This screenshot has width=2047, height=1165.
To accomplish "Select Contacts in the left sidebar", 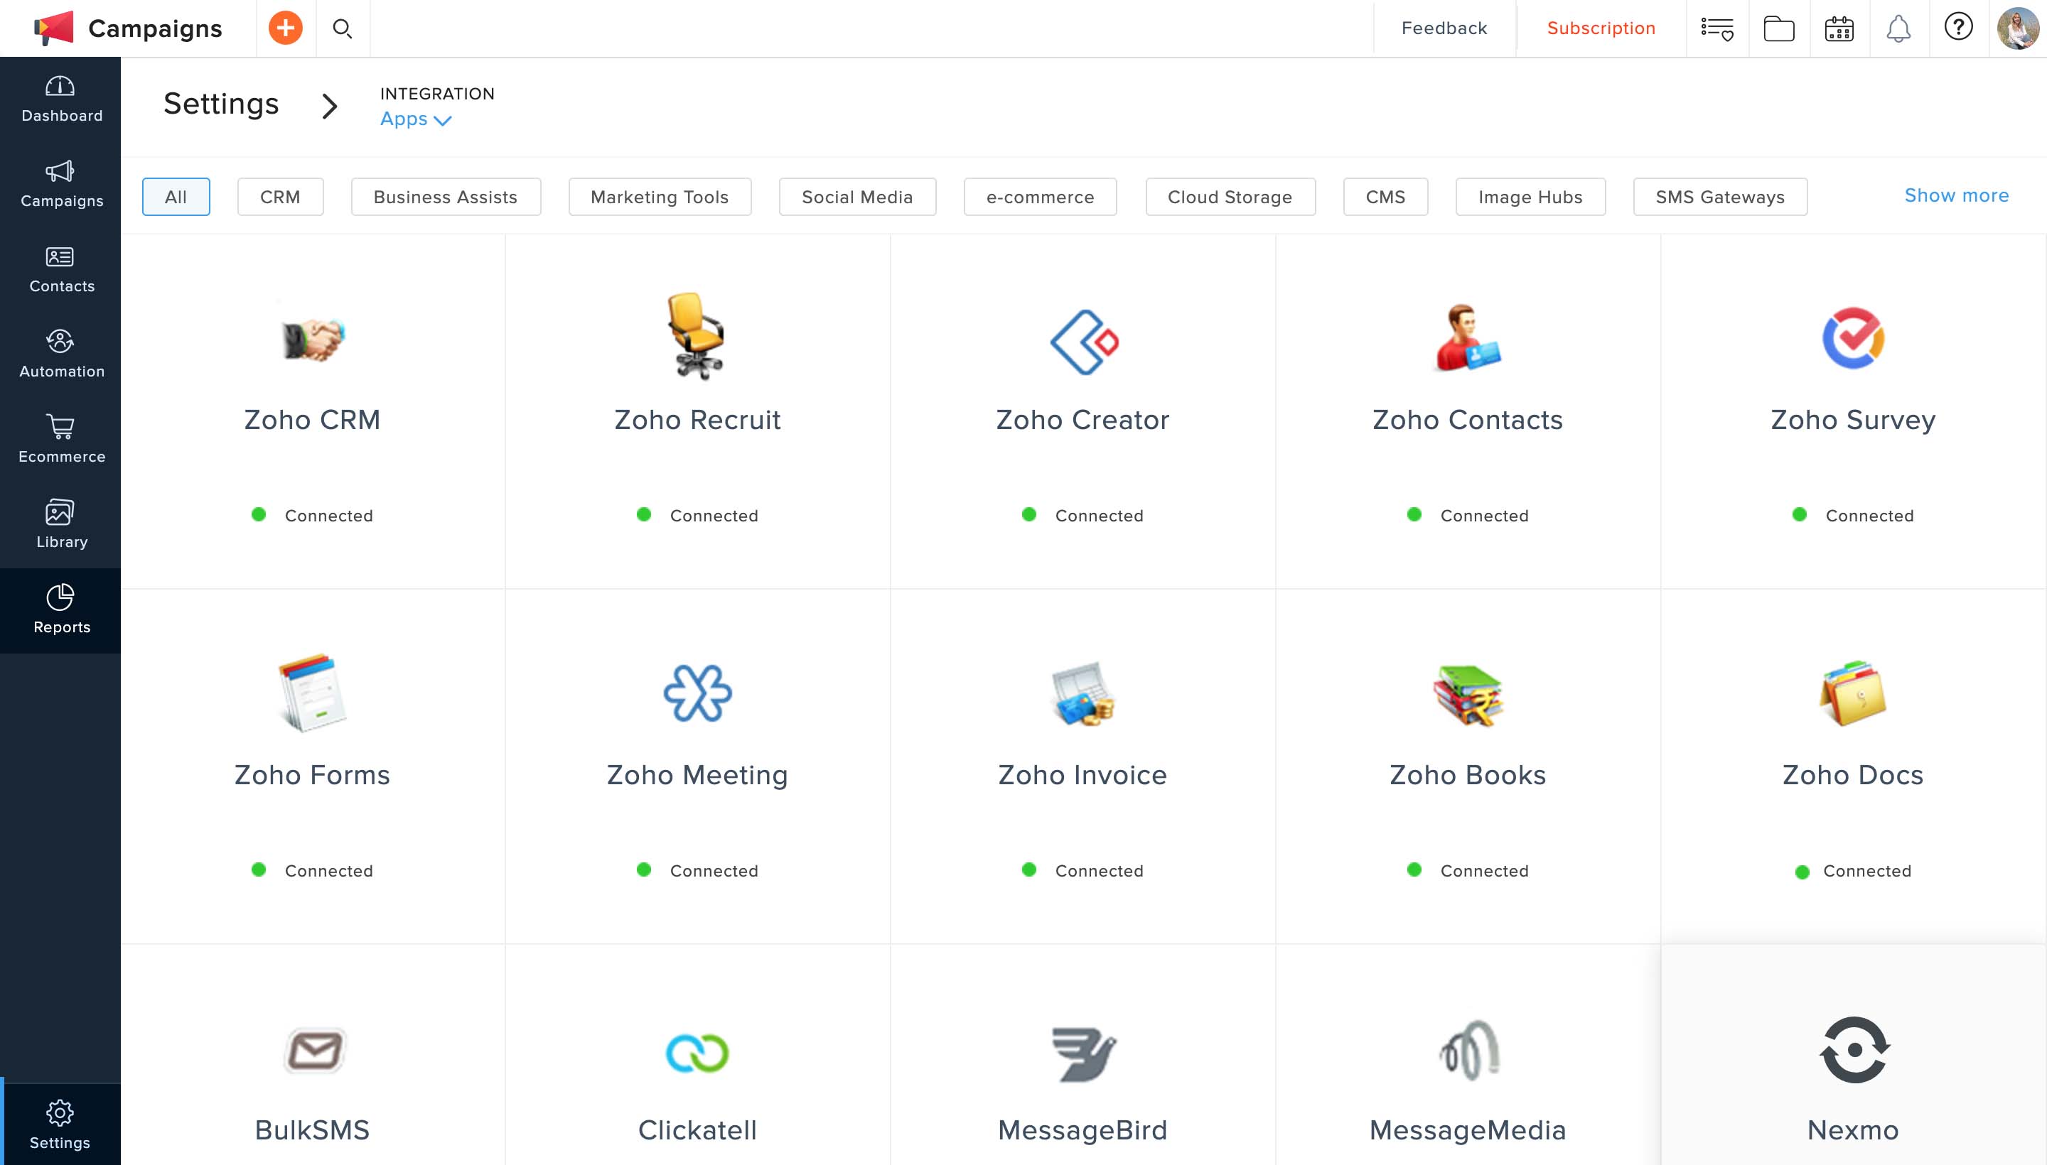I will 61,268.
